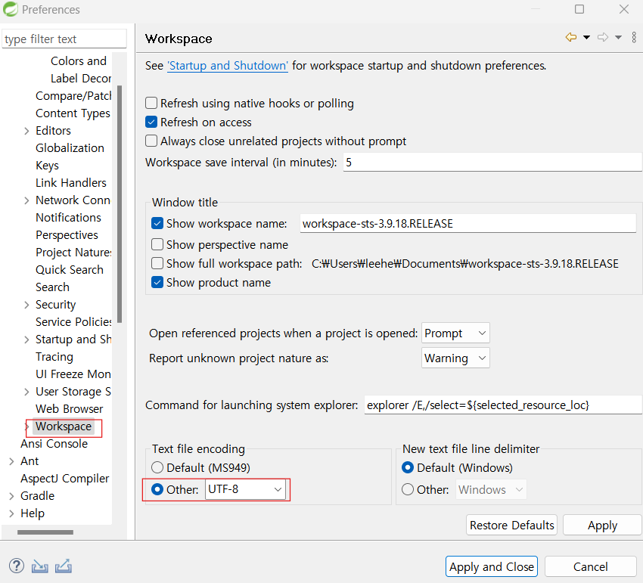Click the forward navigation arrow icon
Screen dimensions: 643x583
603,37
